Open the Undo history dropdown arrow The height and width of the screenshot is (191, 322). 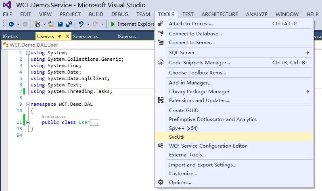[88, 25]
